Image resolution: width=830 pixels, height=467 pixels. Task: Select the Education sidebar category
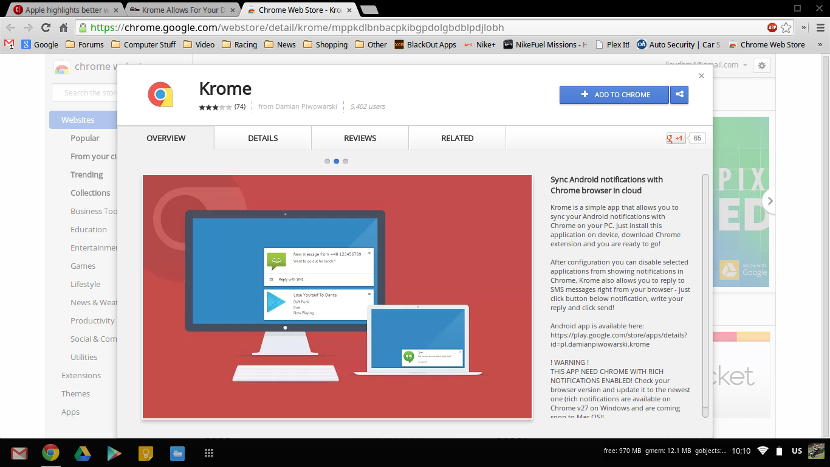click(x=89, y=229)
